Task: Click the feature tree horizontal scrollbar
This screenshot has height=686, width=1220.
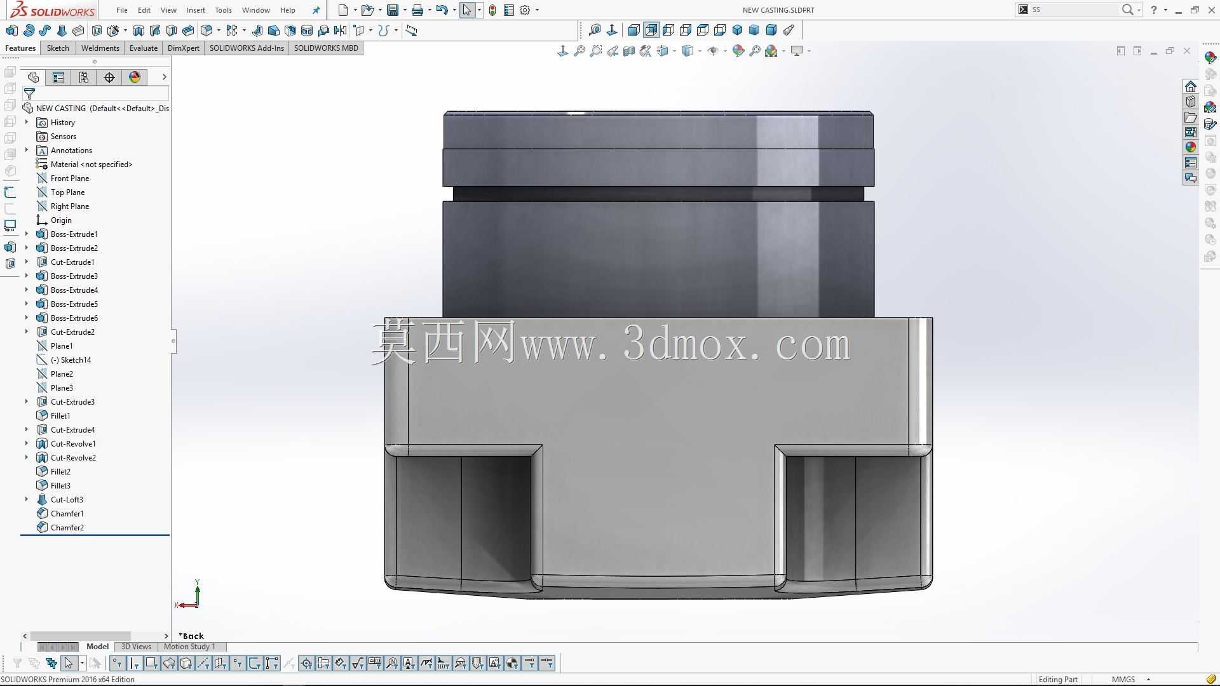Action: click(80, 636)
